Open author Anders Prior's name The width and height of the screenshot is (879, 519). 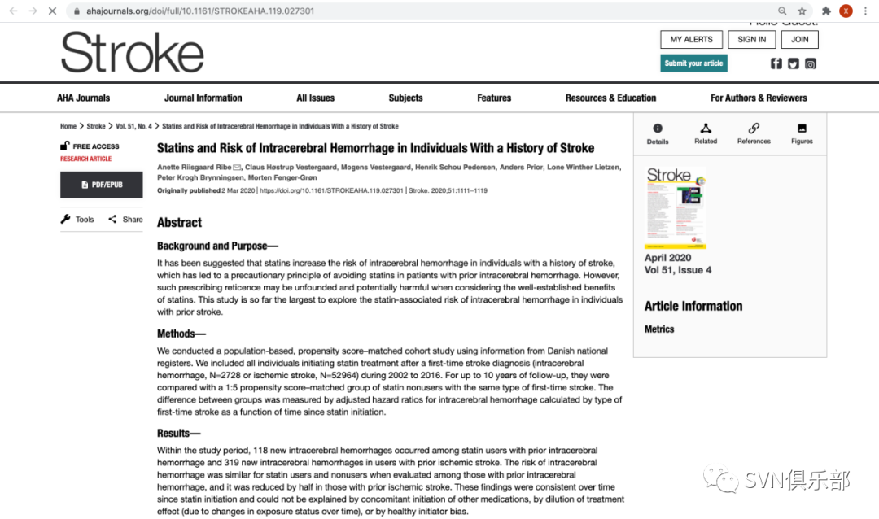coord(522,167)
